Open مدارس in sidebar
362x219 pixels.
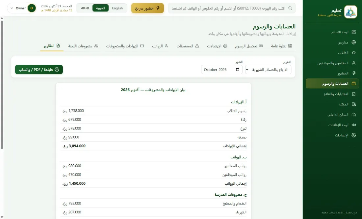click(x=332, y=42)
